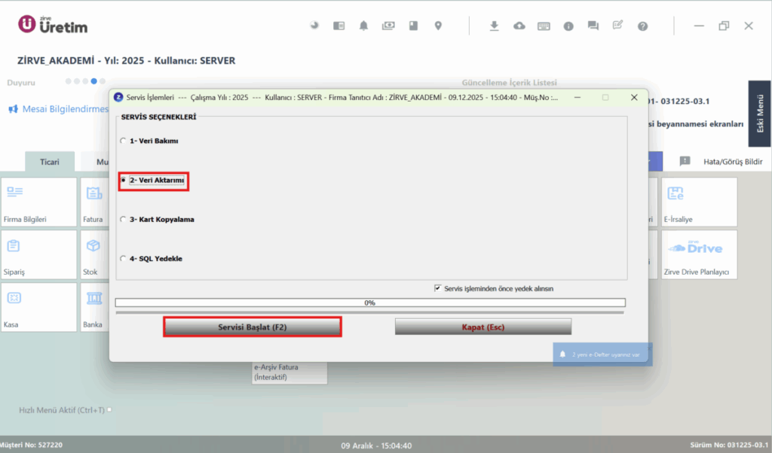Open the Stok module tile
The height and width of the screenshot is (453, 772).
94,254
